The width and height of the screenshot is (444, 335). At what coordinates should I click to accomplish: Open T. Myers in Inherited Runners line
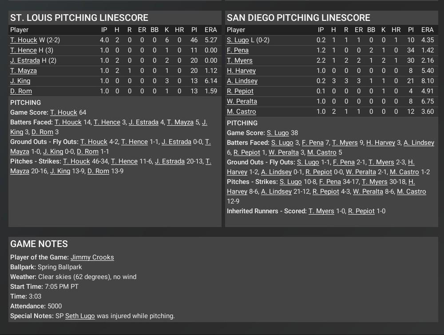[x=321, y=211]
